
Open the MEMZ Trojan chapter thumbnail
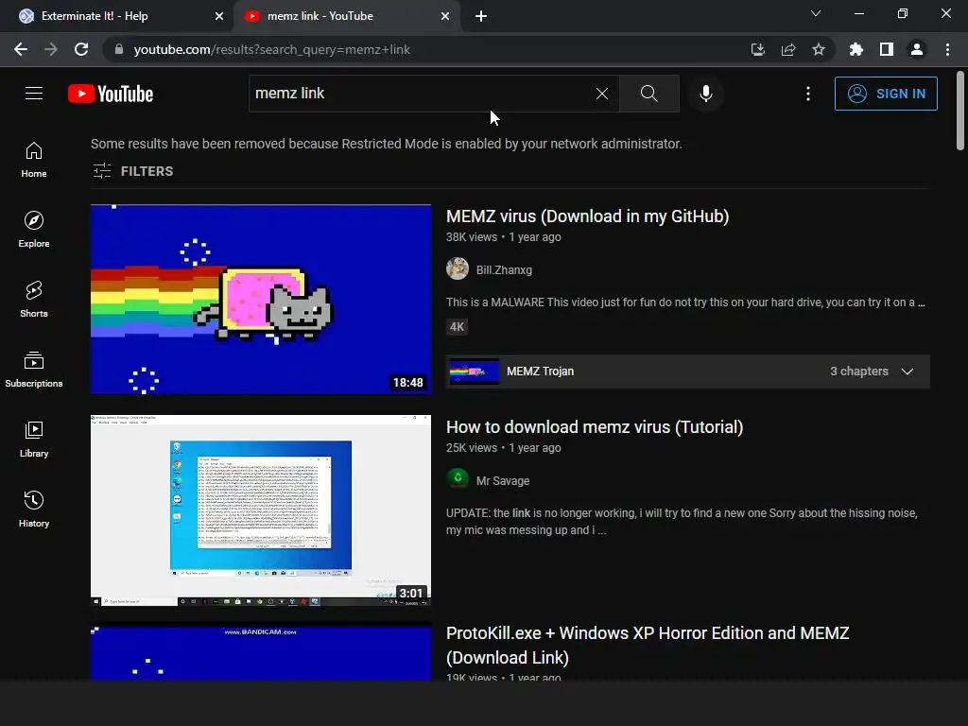click(473, 371)
